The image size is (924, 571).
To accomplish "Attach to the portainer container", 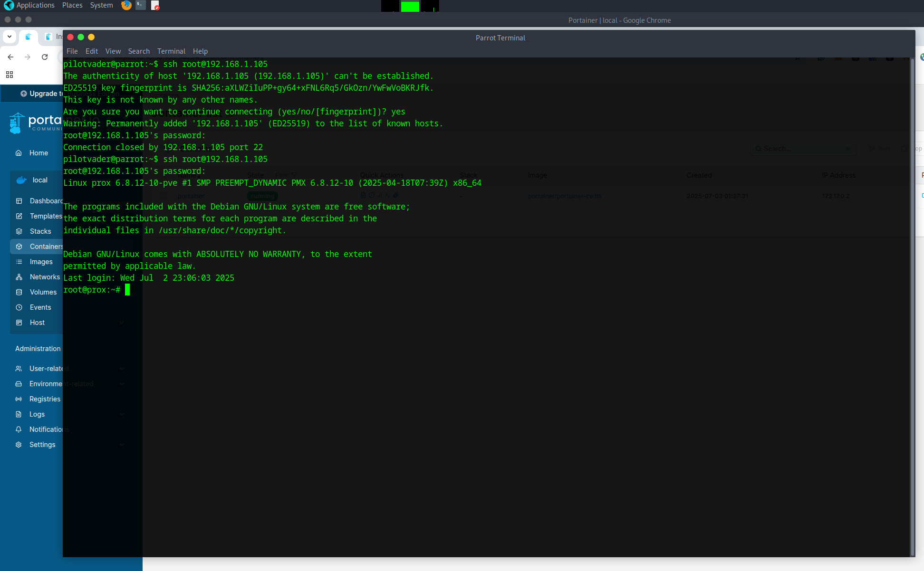I will [395, 195].
